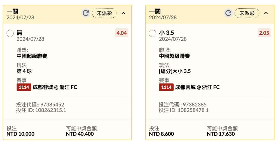The width and height of the screenshot is (280, 146).
Task: Click the NTD 8,600 stake amount
Action: [162, 134]
